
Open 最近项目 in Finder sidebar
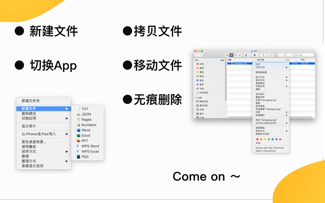pos(201,106)
